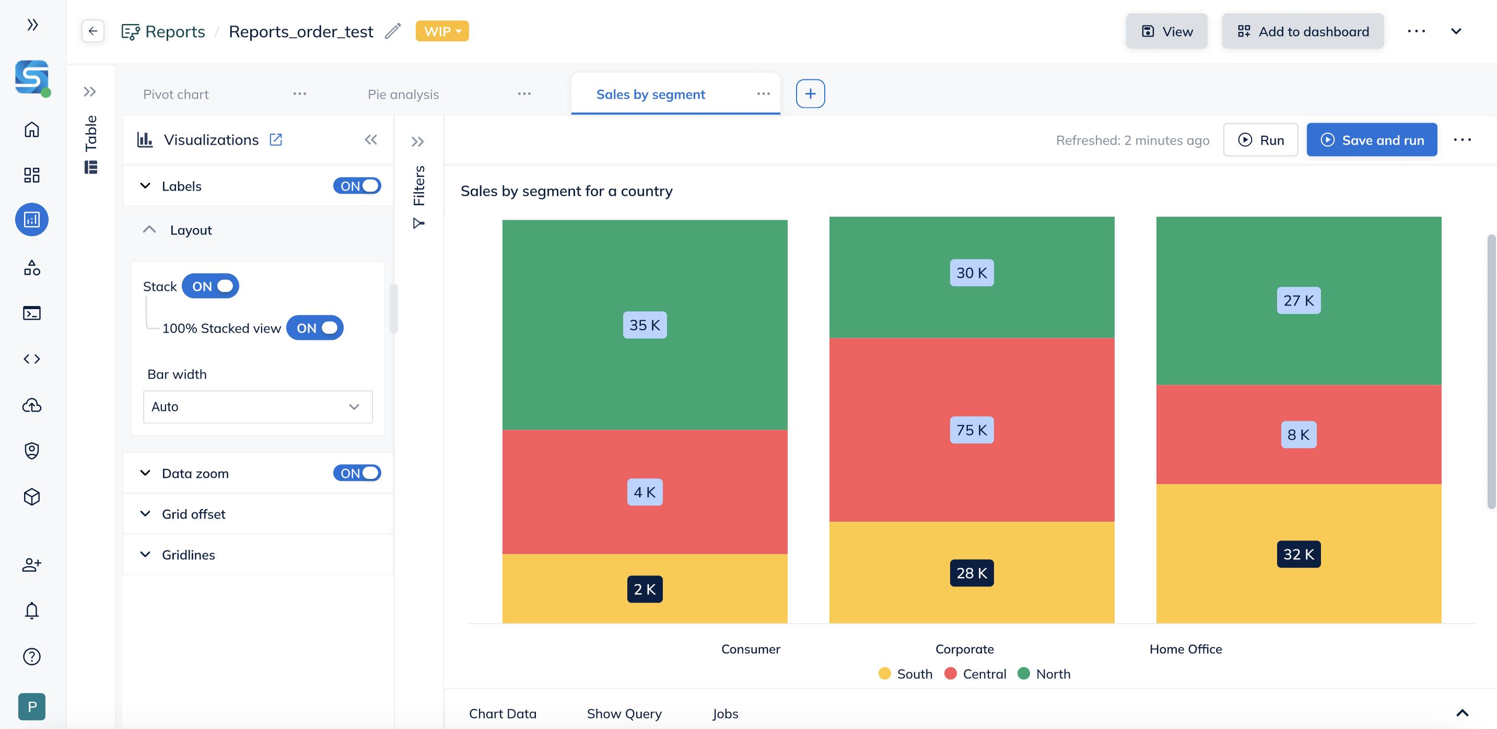Image resolution: width=1497 pixels, height=729 pixels.
Task: Click the Save and run button
Action: (1372, 140)
